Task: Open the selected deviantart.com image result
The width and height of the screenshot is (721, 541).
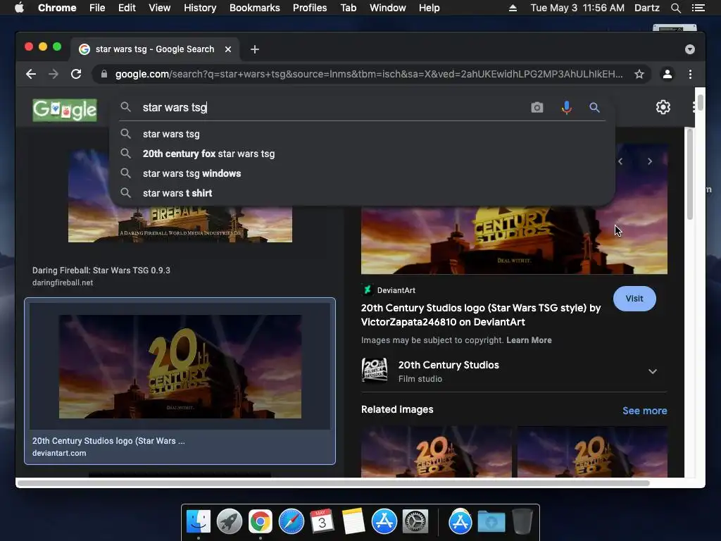Action: pyautogui.click(x=180, y=366)
